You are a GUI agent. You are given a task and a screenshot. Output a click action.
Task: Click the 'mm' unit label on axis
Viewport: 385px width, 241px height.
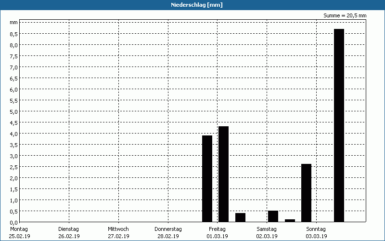click(14, 23)
